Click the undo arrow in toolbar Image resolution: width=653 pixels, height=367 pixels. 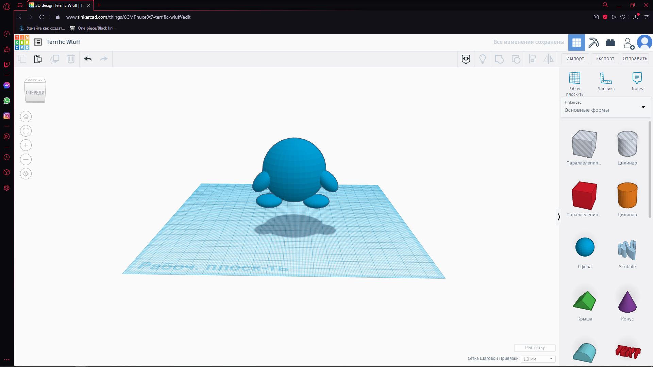pos(88,59)
